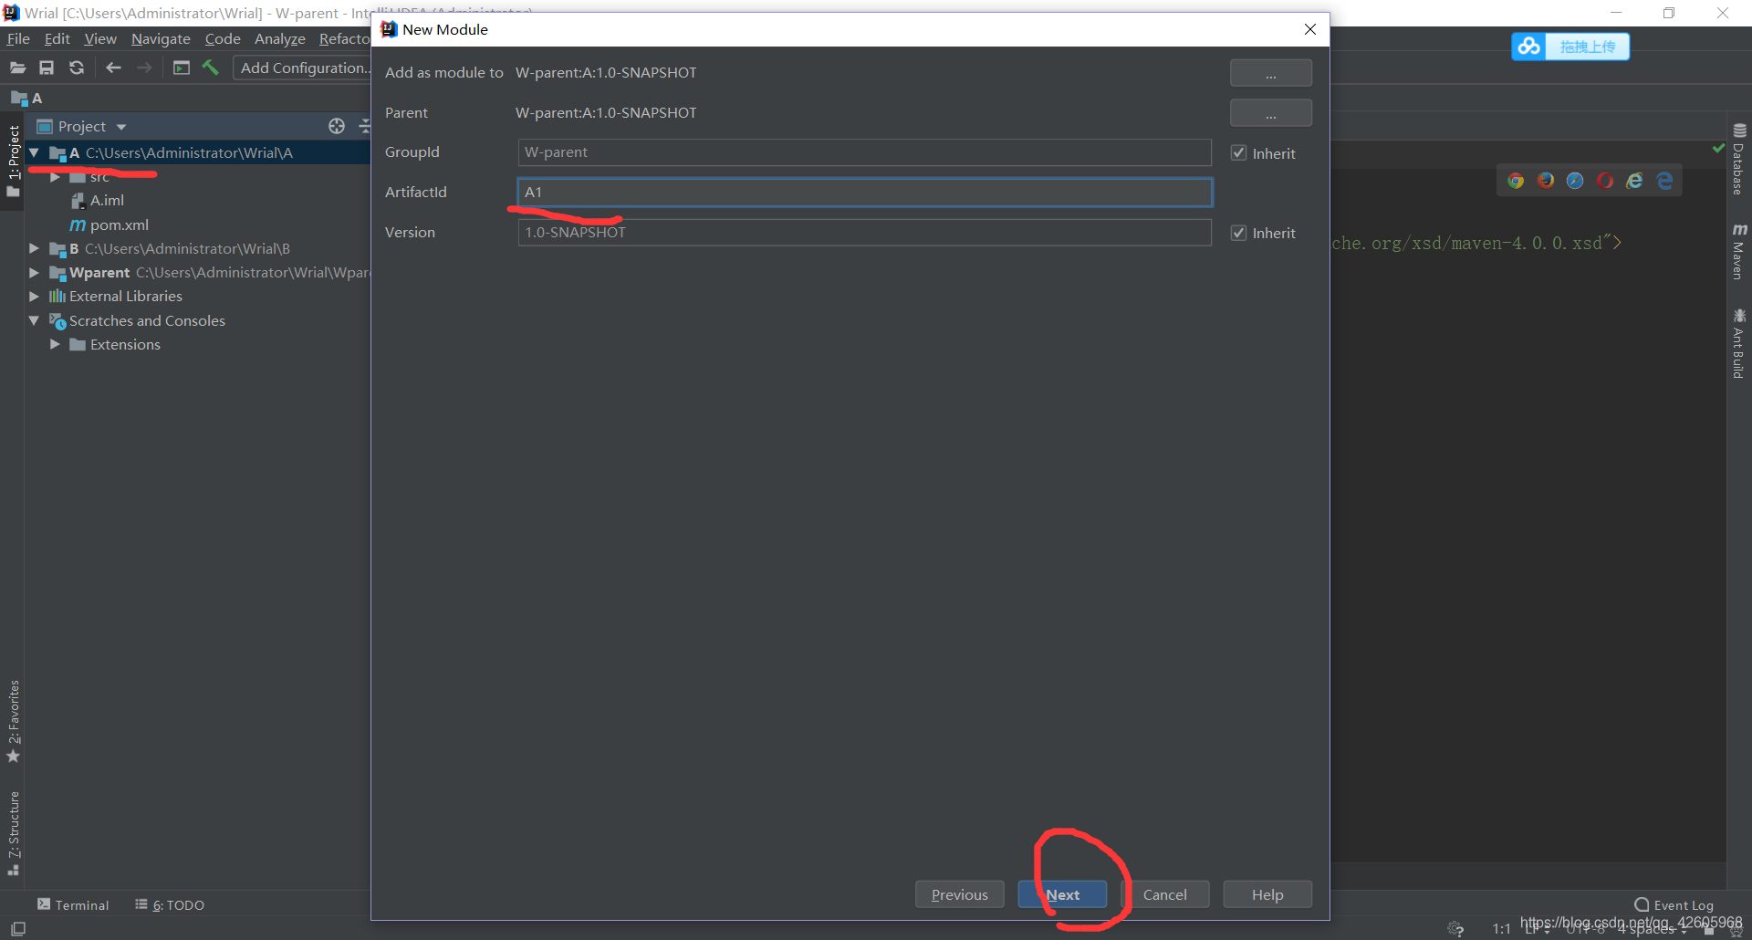The width and height of the screenshot is (1752, 940).
Task: Click the Forward navigation arrow
Action: [144, 68]
